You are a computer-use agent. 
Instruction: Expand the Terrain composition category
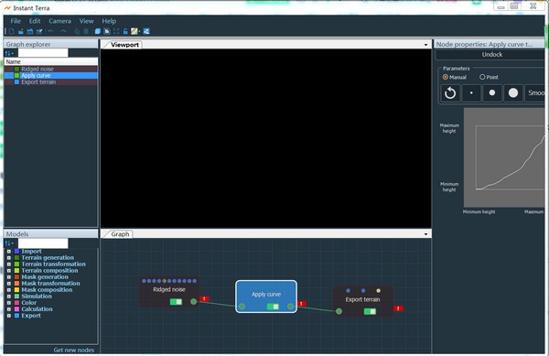pos(9,271)
